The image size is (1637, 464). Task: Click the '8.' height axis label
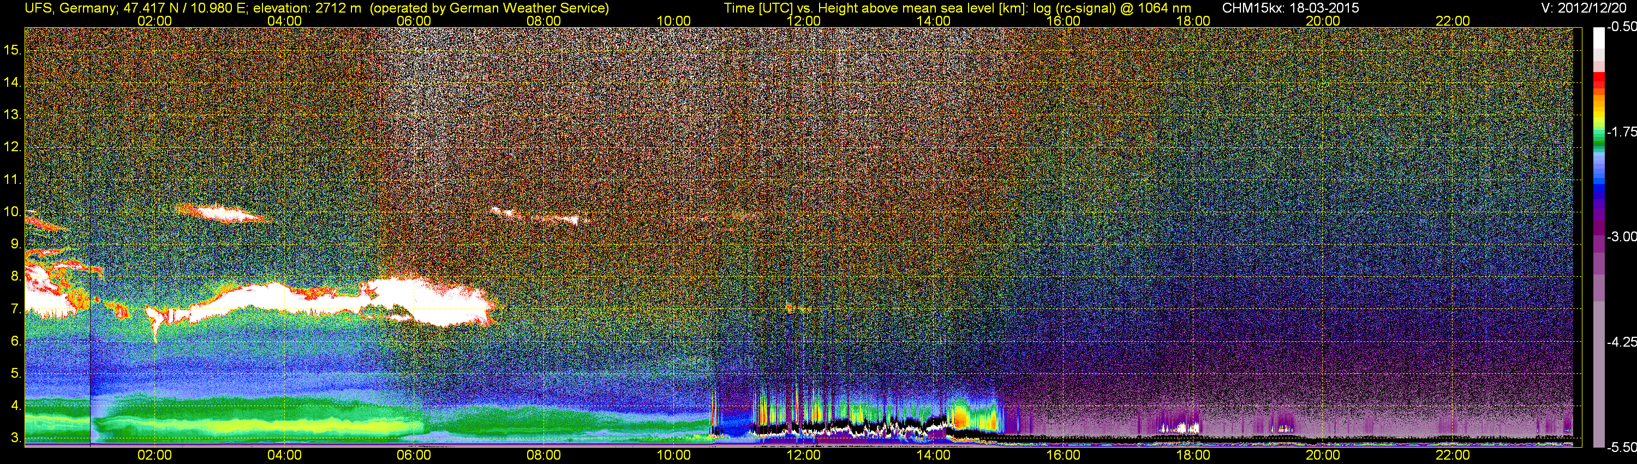(16, 276)
